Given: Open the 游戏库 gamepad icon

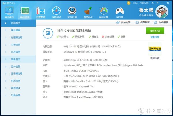Looking at the screenshot, I should (x=120, y=12).
